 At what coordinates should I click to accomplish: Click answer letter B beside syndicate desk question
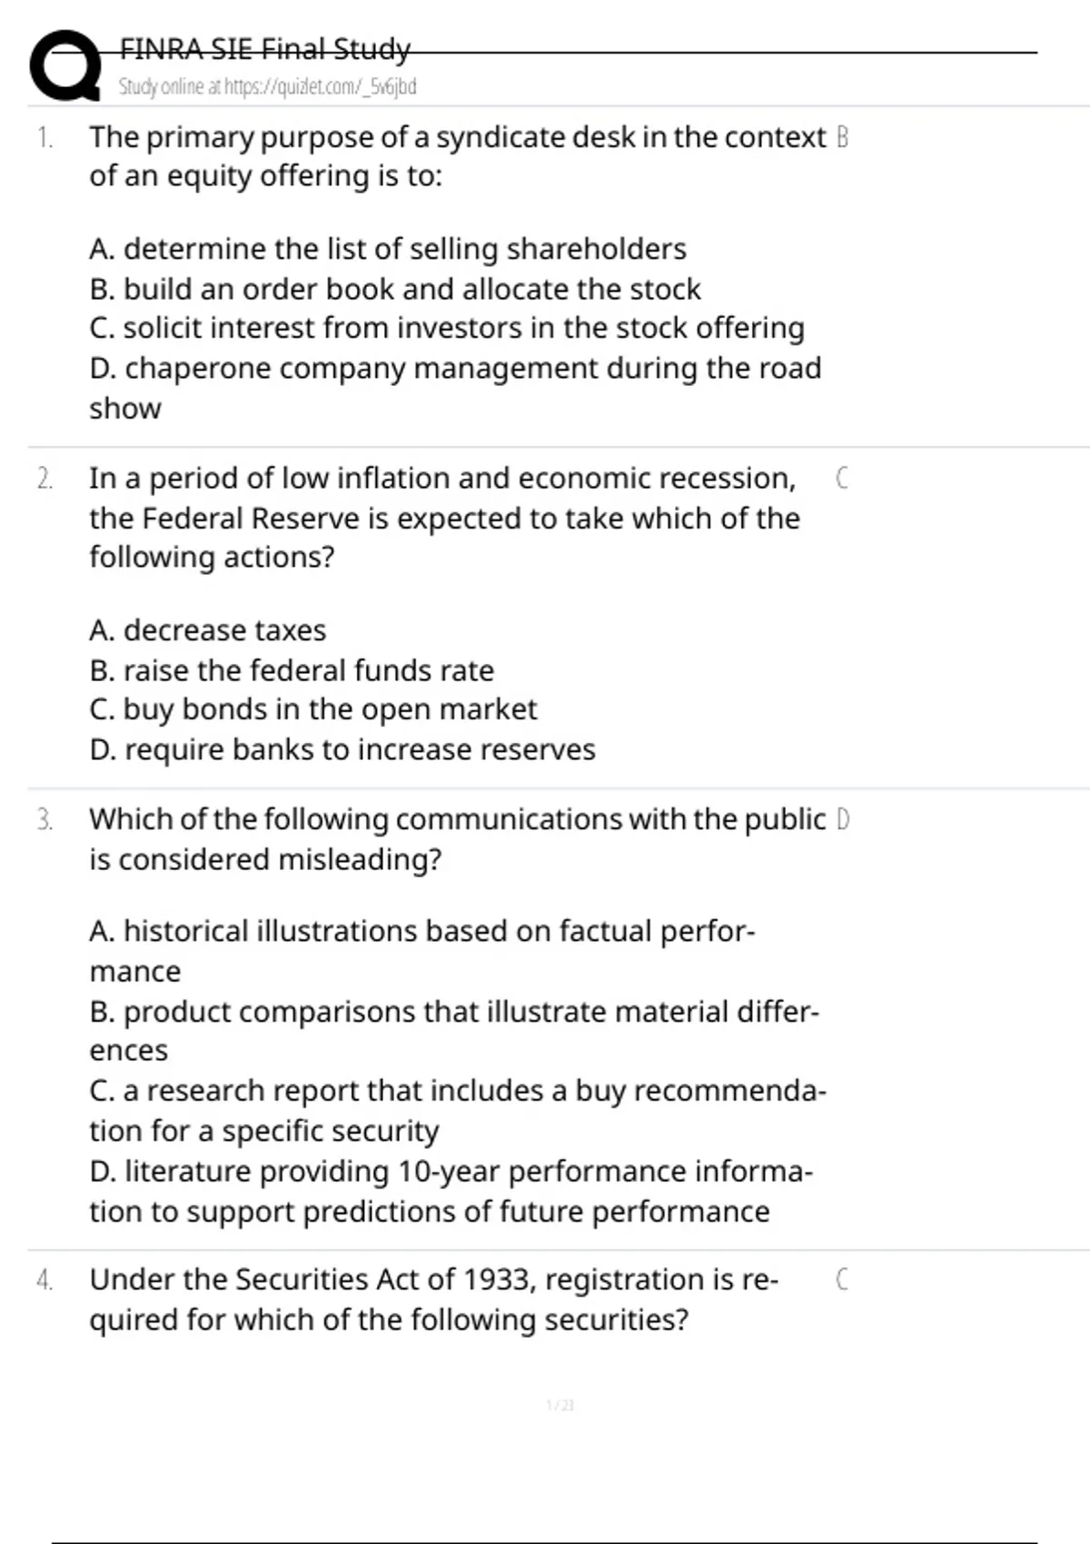pos(842,138)
